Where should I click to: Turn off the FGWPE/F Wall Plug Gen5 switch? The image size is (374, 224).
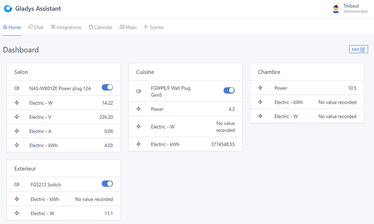(x=229, y=91)
